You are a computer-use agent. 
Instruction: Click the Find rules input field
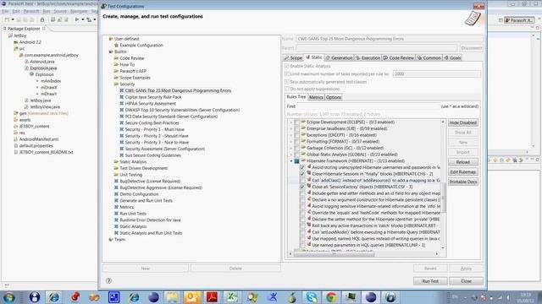(x=368, y=106)
